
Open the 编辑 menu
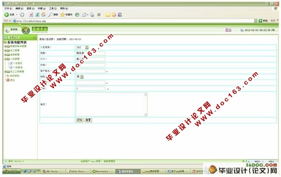click(19, 8)
